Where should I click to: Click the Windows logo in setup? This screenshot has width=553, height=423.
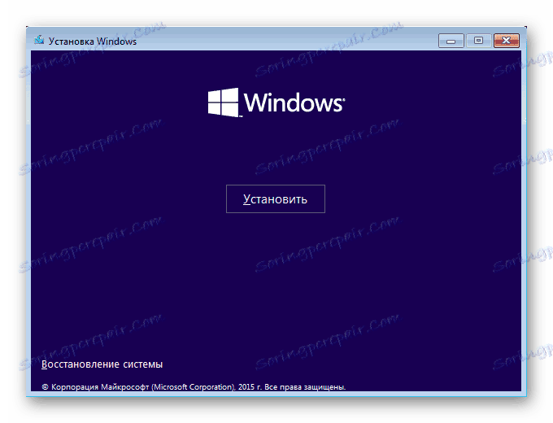(x=276, y=102)
